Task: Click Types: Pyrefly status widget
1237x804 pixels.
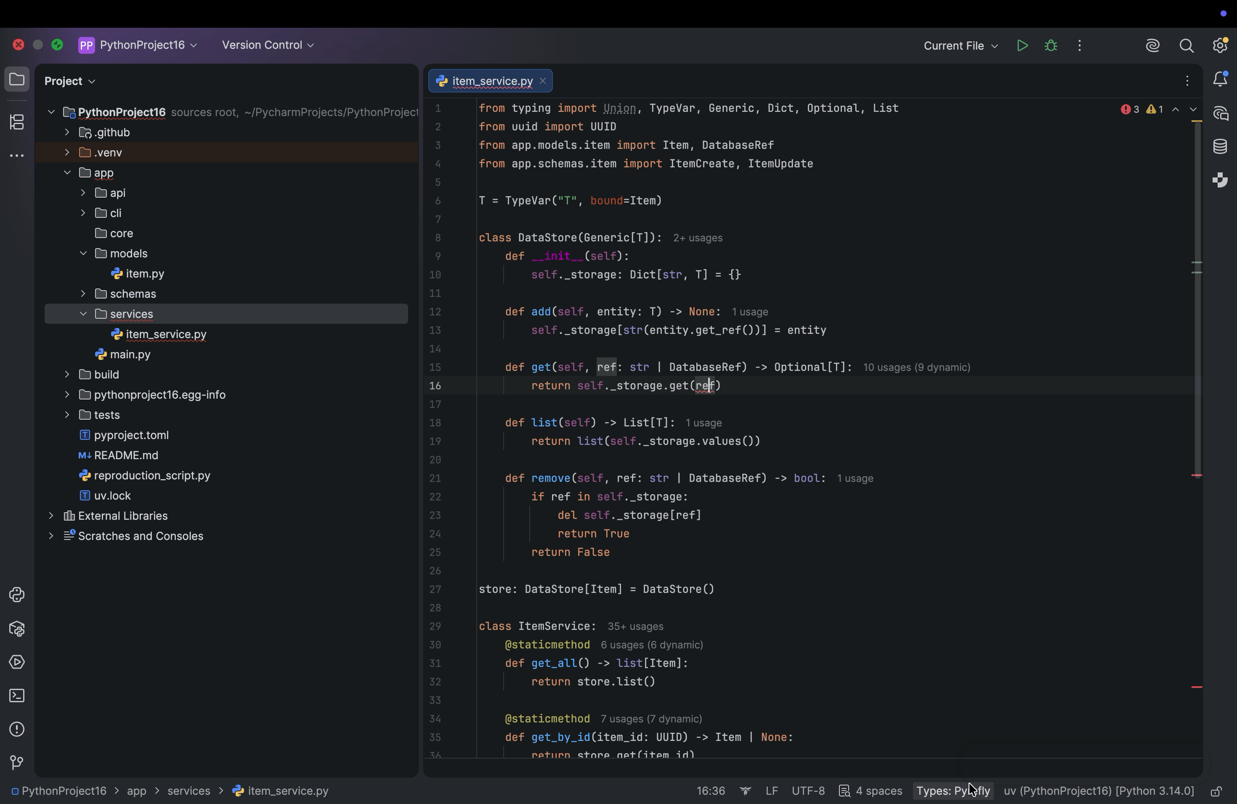Action: pos(953,791)
